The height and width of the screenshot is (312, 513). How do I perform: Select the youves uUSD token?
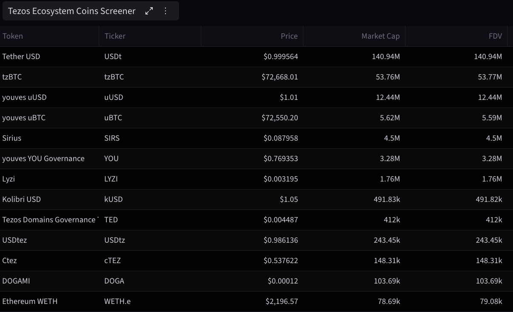[24, 97]
